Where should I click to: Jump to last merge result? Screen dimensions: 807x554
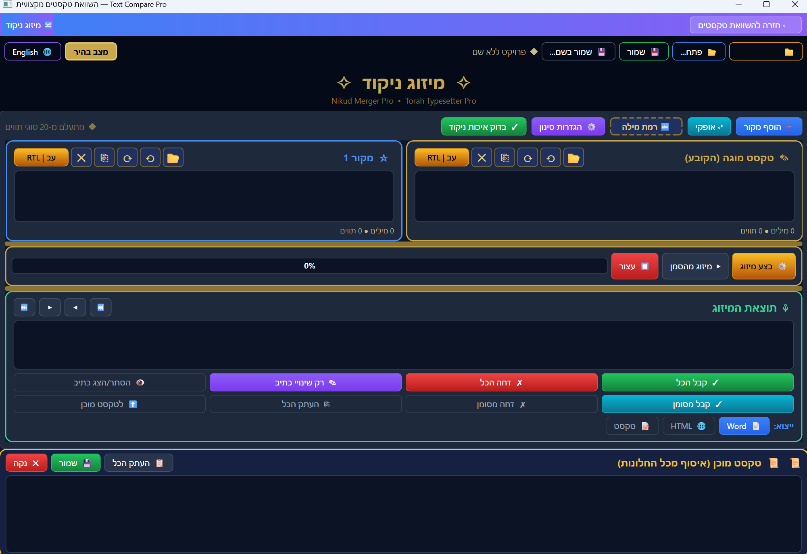[x=24, y=308]
